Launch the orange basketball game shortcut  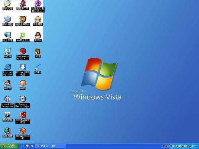point(23,133)
